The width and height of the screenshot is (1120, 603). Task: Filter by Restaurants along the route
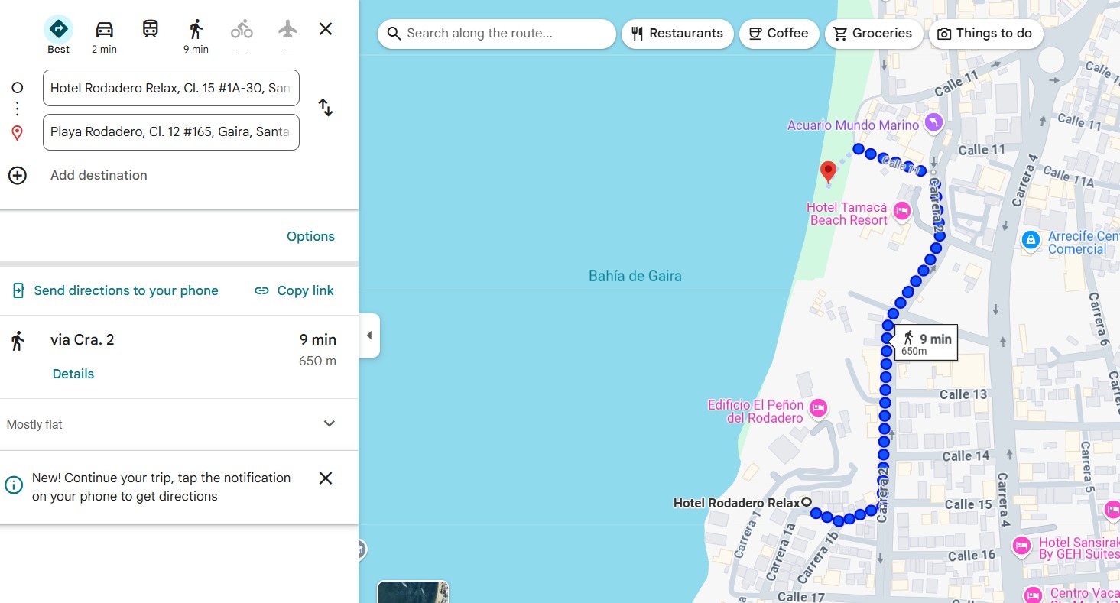click(677, 34)
